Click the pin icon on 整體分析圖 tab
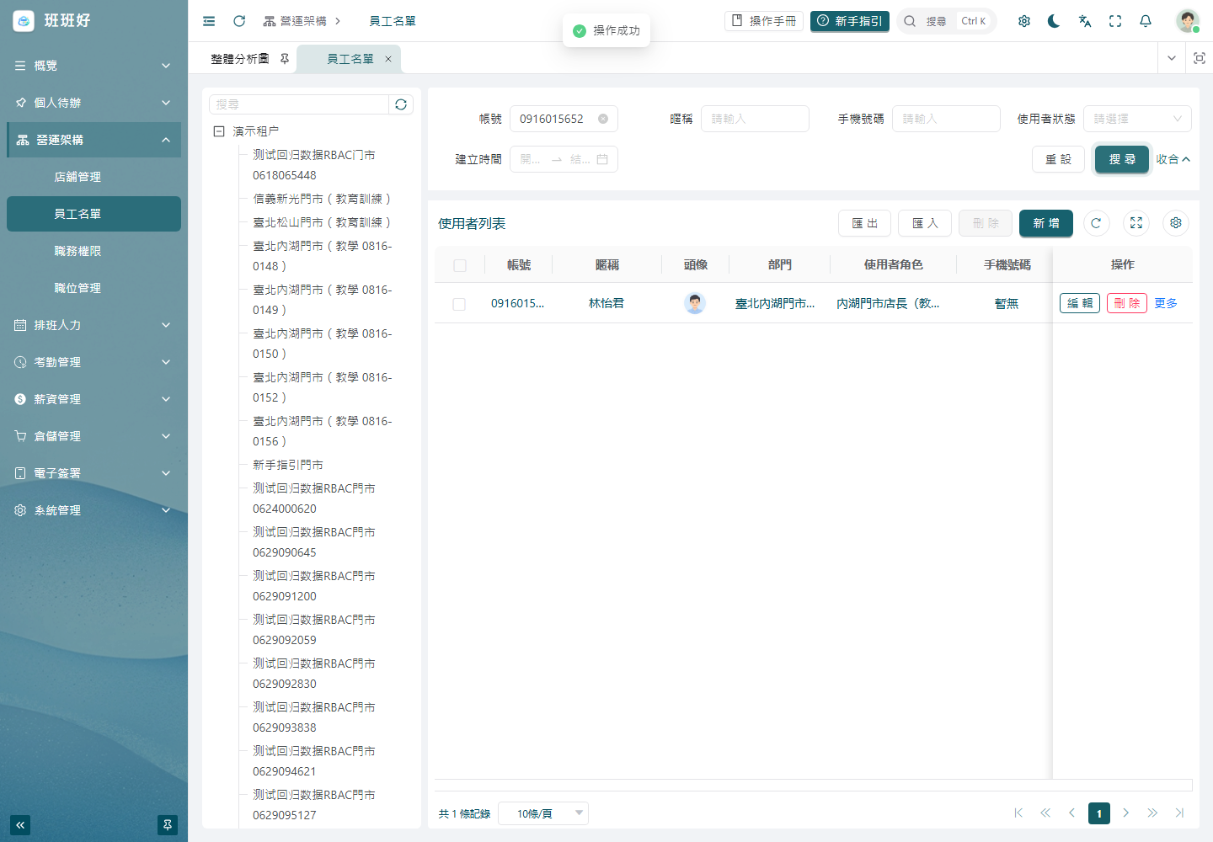 (285, 59)
